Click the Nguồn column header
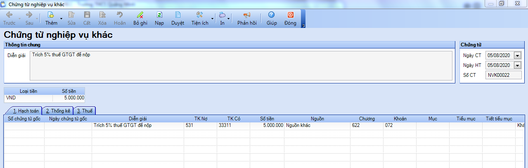The image size is (528, 168). [317, 119]
